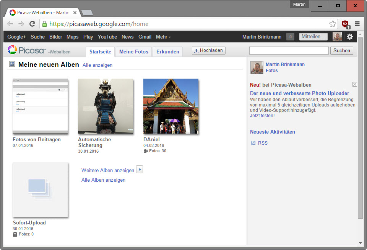Click the Hochladen upload button

(209, 50)
